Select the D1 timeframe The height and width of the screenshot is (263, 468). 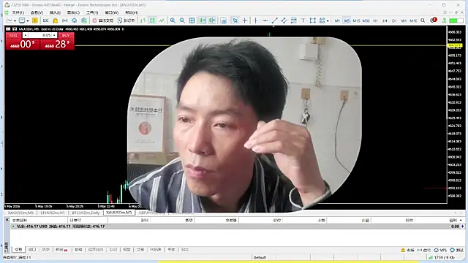(x=394, y=20)
